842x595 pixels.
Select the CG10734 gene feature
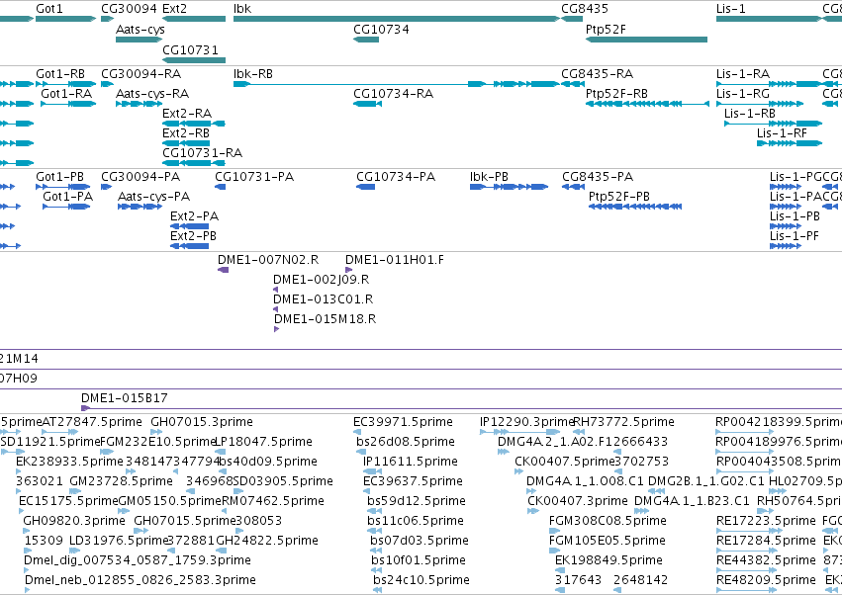pos(366,40)
